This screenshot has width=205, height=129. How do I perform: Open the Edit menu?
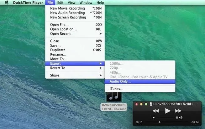coord(60,2)
